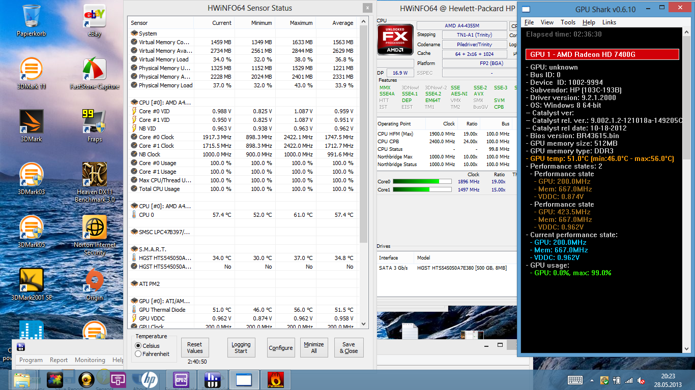Launch FastStone Capture from the desktop
Image resolution: width=695 pixels, height=390 pixels.
point(94,73)
